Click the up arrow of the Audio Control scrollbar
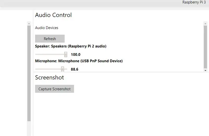The image size is (209, 136). tap(205, 24)
